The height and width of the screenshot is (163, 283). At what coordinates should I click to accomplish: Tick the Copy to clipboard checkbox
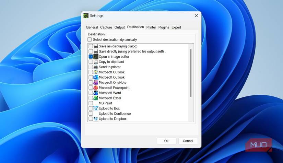pyautogui.click(x=91, y=62)
